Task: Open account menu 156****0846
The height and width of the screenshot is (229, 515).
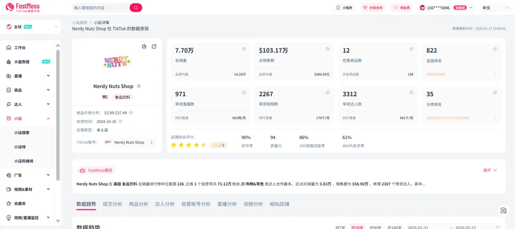Action: [446, 8]
